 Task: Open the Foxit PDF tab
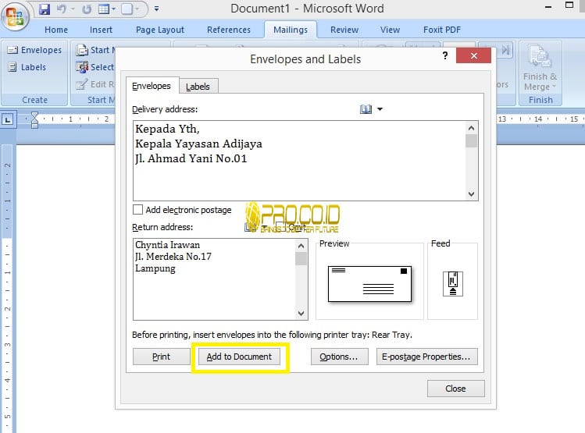pos(442,30)
